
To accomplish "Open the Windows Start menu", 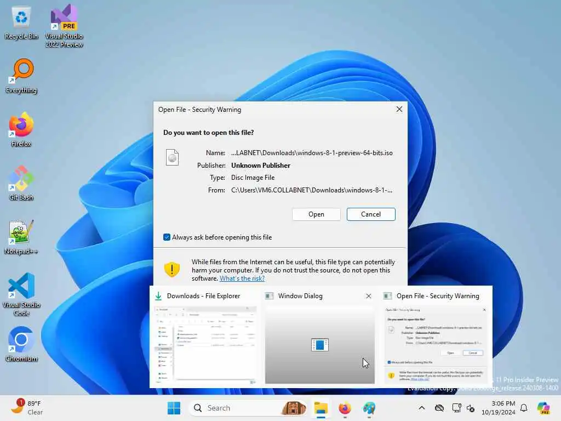I will coord(174,408).
